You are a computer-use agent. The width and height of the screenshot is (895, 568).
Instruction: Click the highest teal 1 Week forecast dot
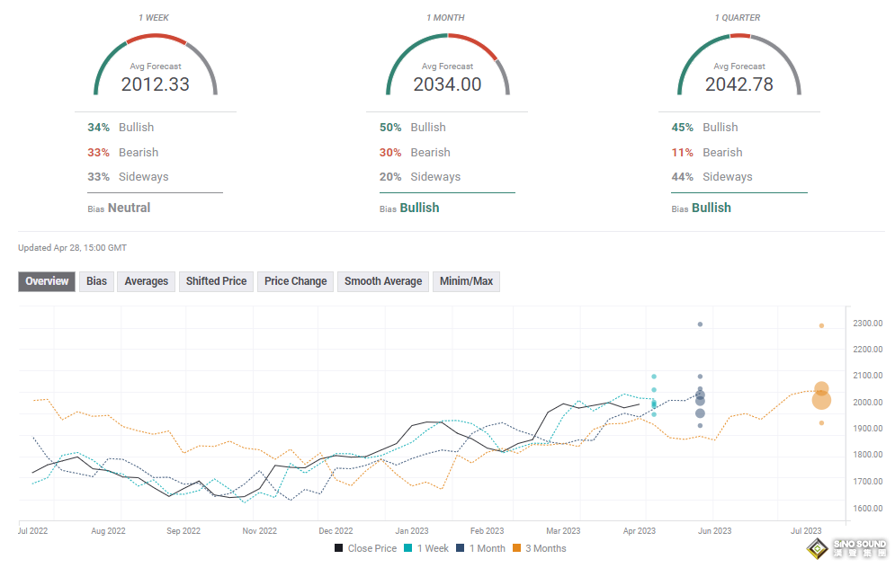coord(654,377)
